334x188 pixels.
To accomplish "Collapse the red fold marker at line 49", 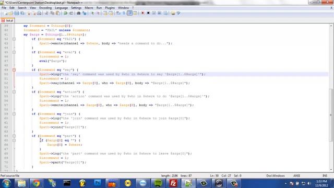I will [14, 70].
